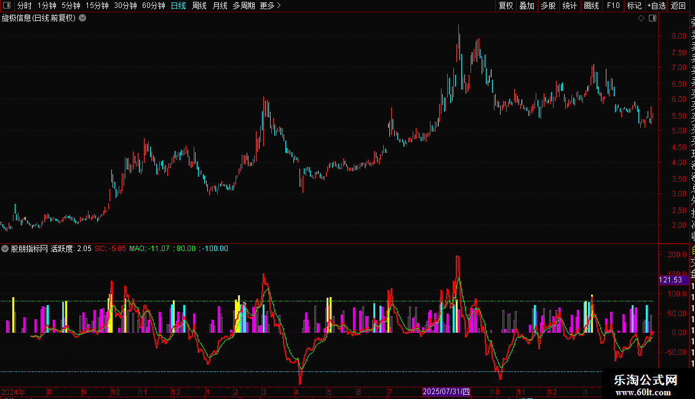Open F10 company information
This screenshot has height=399, width=695.
[x=613, y=6]
